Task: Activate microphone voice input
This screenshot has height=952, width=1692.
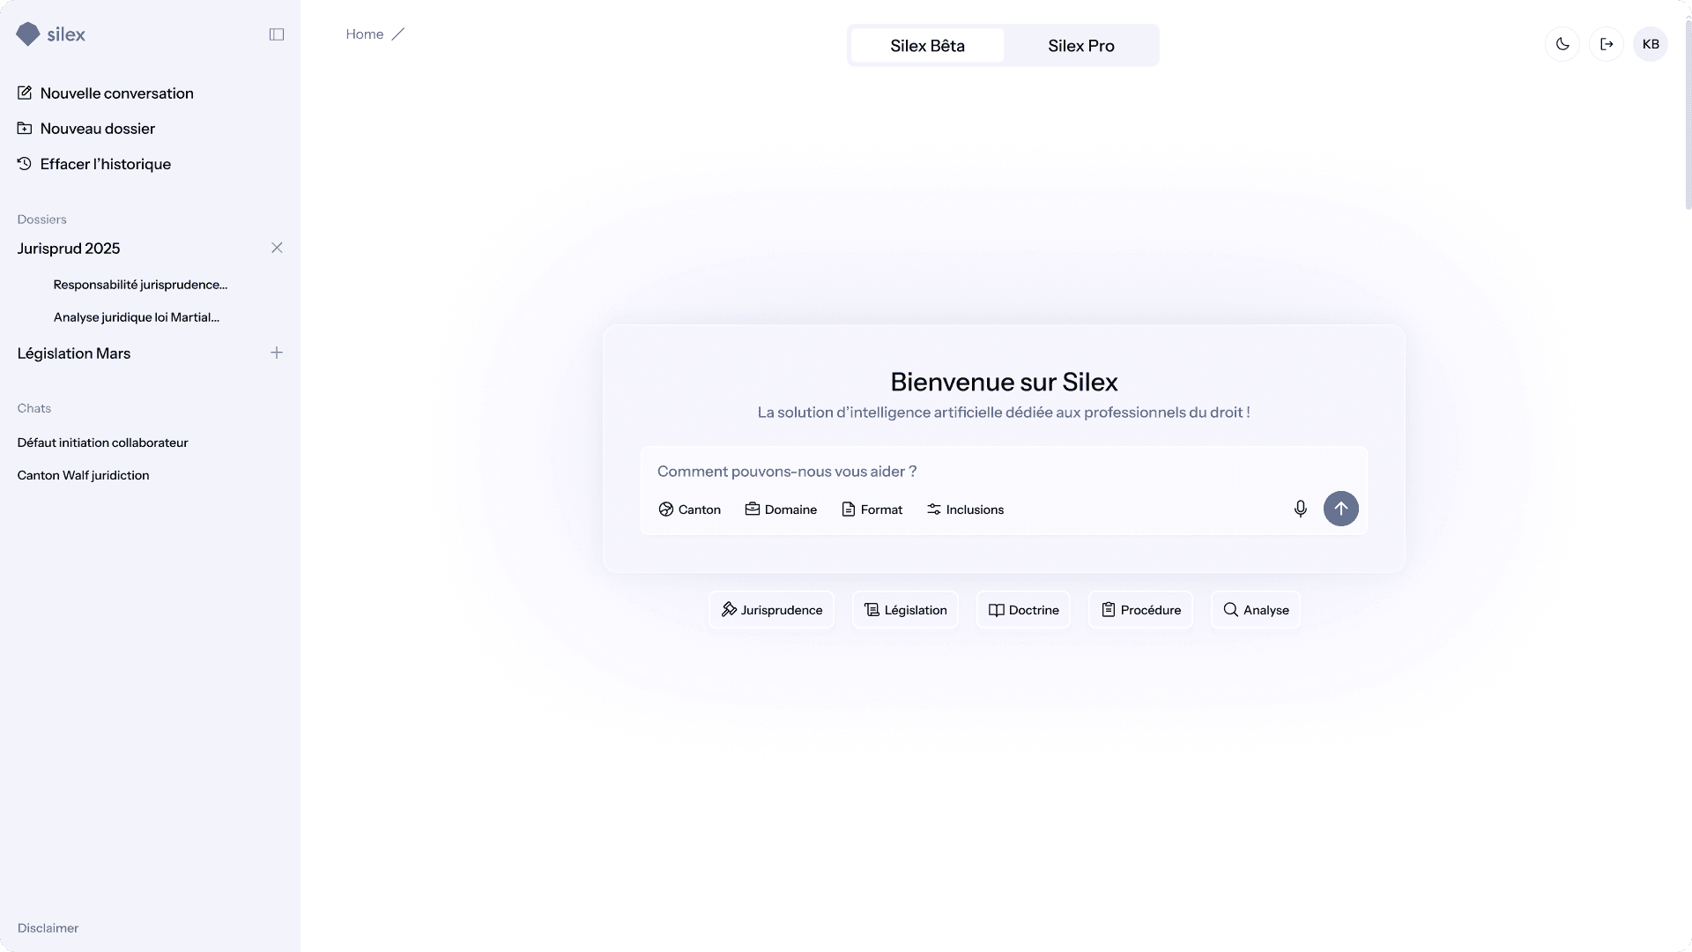Action: [1300, 509]
